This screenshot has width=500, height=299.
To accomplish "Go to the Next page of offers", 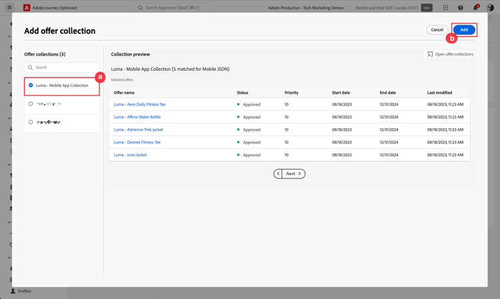I will tap(293, 174).
